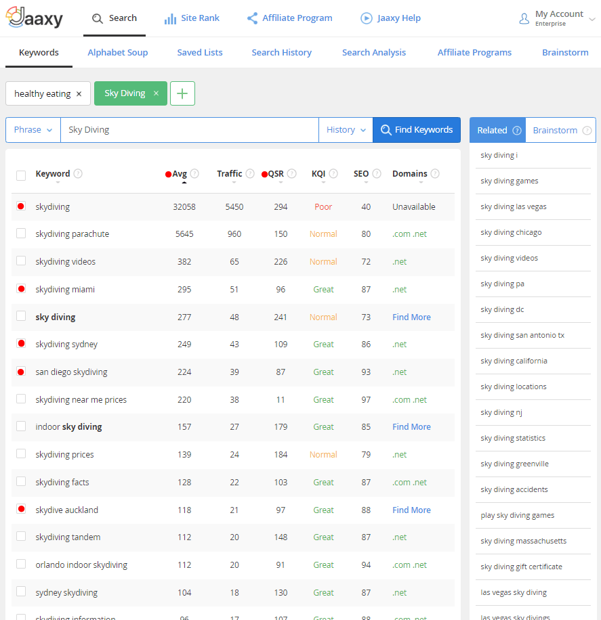
Task: Click related keyword sky diving gift certificate
Action: (521, 567)
